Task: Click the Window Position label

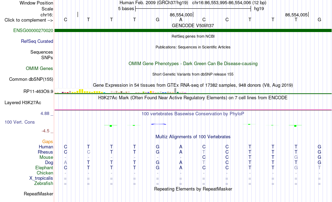Action: coord(36,3)
